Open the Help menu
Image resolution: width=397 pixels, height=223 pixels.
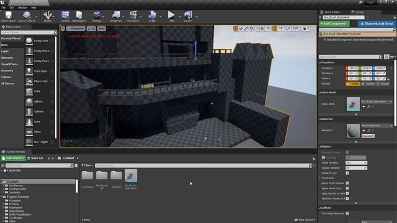pyautogui.click(x=33, y=7)
